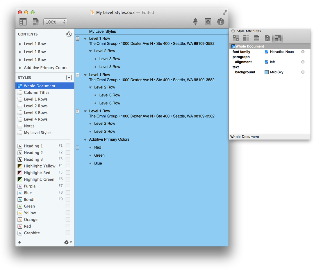Click the section list toolbar icon
Image resolution: width=314 pixels, height=269 pixels.
tap(36, 22)
